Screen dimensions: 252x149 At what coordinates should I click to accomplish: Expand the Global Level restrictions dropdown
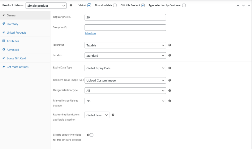pyautogui.click(x=97, y=115)
